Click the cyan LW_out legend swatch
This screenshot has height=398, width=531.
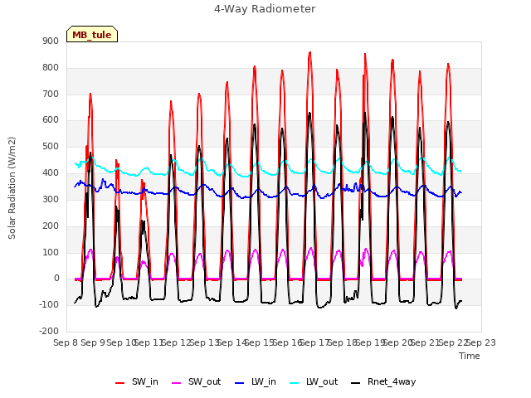pyautogui.click(x=295, y=383)
